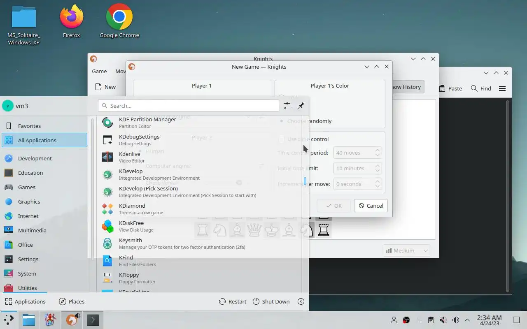
Task: Open the Office category
Action: pos(44,245)
